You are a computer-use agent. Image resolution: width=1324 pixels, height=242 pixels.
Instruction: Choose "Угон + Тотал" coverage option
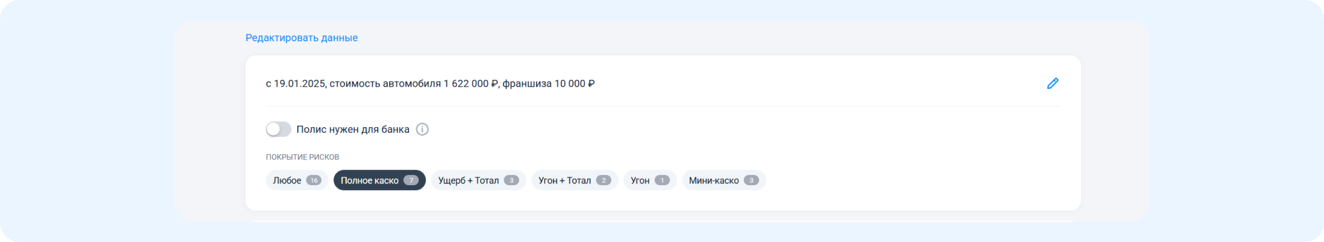pos(574,180)
